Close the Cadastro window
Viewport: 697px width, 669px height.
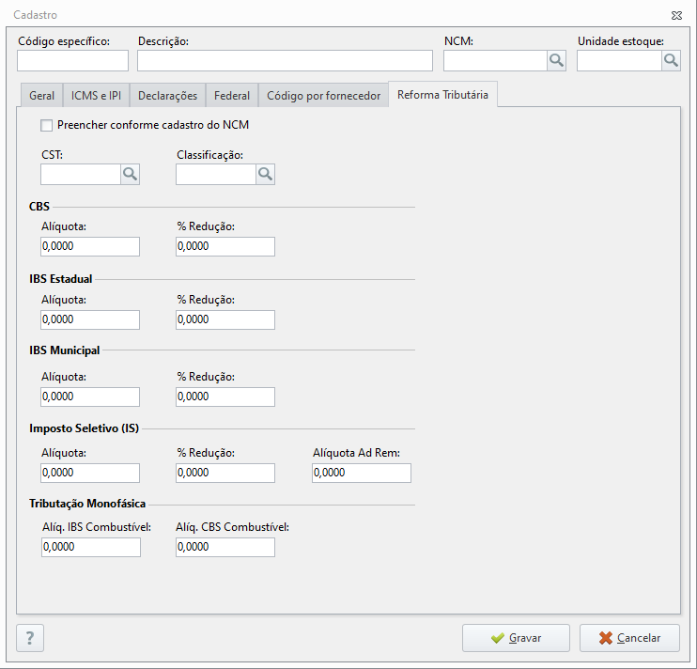click(676, 16)
